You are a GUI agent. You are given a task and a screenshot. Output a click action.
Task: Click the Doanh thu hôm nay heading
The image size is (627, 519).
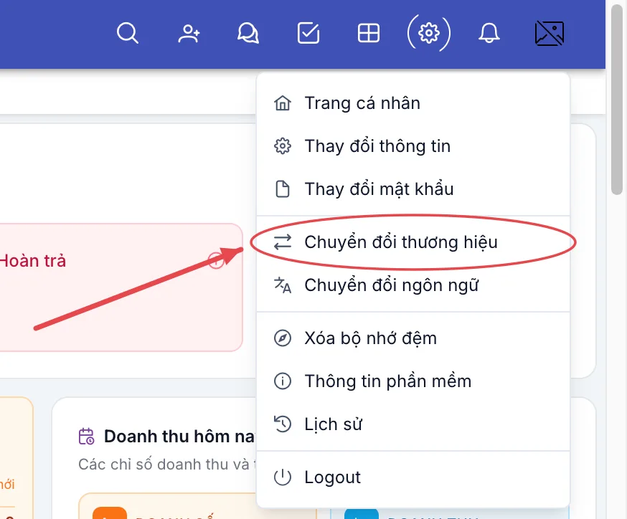[179, 437]
